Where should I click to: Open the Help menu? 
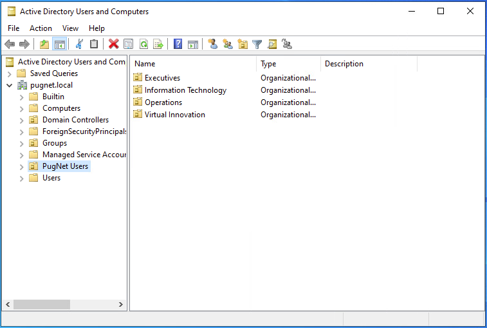pos(96,28)
